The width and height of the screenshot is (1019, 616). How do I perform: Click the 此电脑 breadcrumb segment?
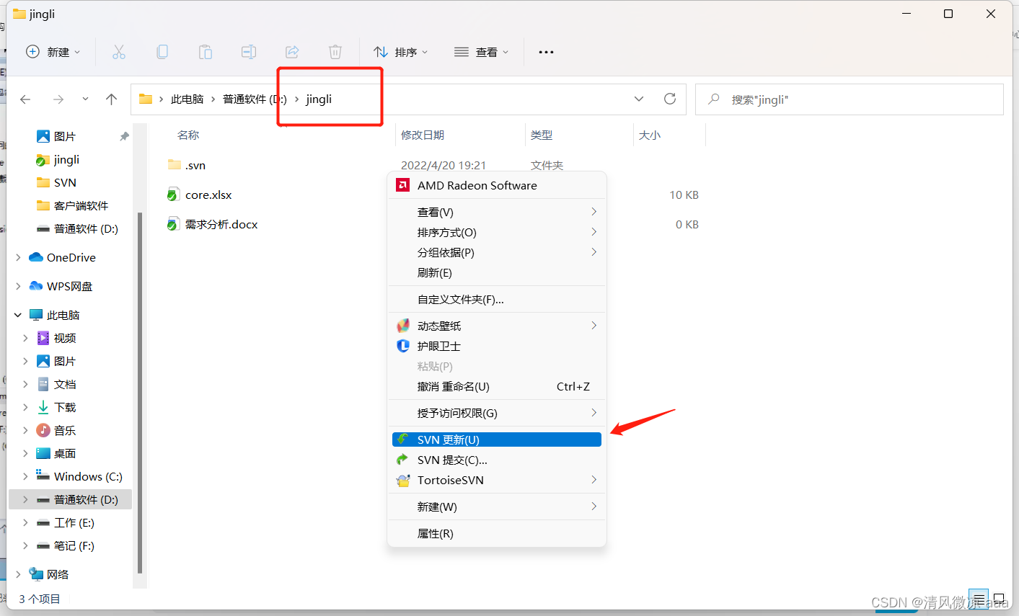coord(187,99)
